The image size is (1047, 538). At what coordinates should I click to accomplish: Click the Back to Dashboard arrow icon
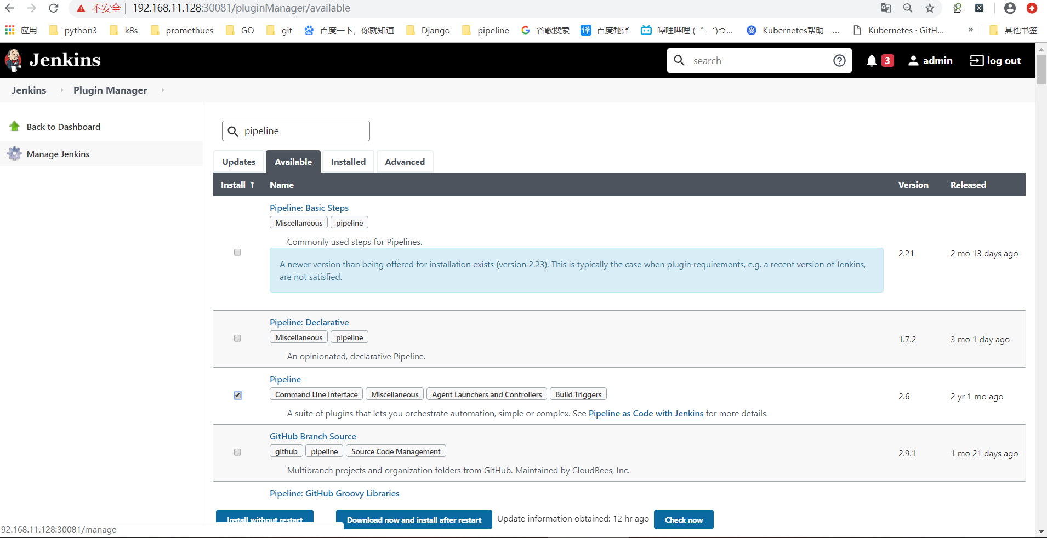[14, 126]
